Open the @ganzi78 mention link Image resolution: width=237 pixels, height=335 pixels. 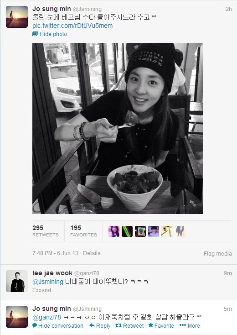(x=47, y=317)
